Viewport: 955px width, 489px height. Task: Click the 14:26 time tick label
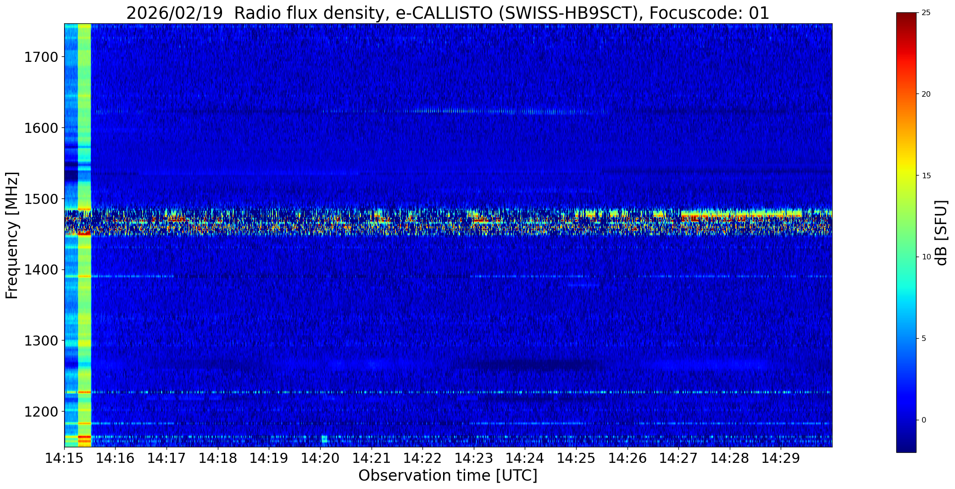click(x=627, y=458)
